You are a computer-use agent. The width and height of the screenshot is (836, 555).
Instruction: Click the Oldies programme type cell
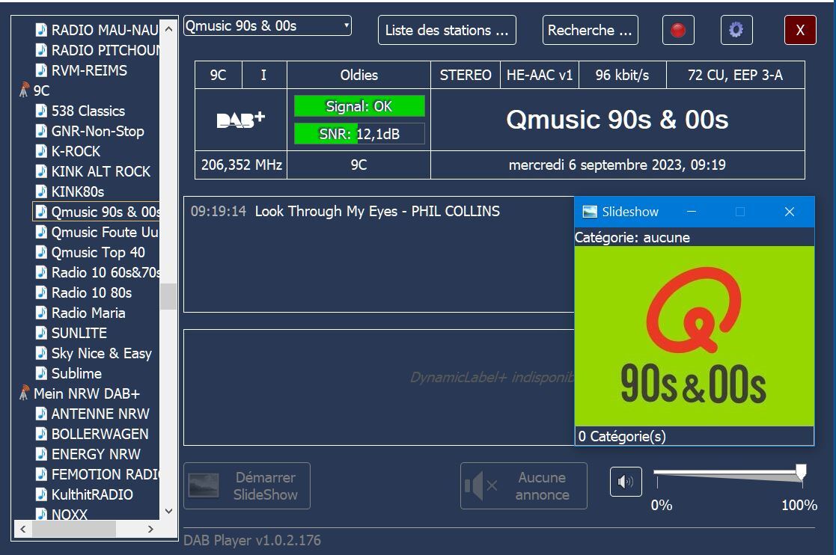[x=358, y=75]
